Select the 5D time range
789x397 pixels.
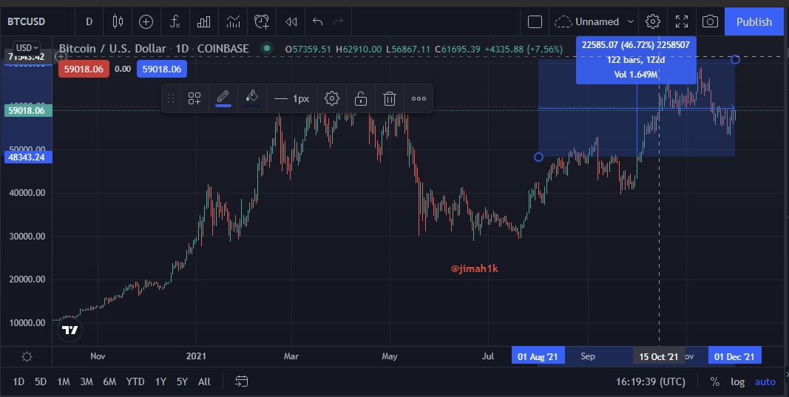point(41,382)
